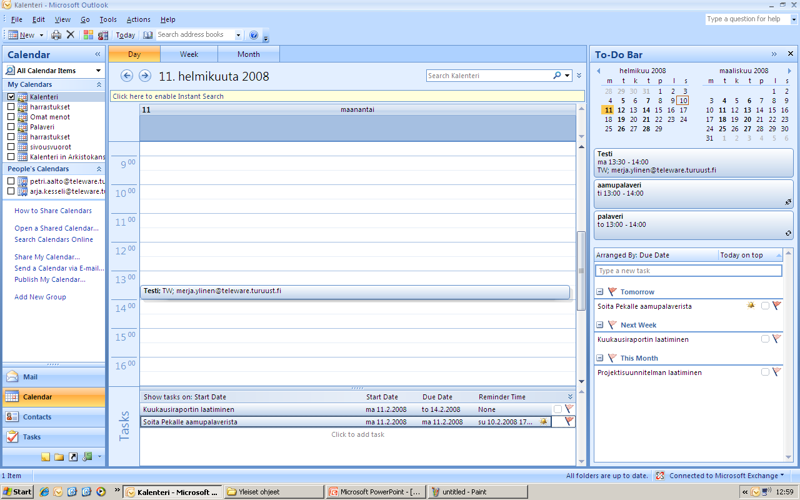Open Microsoft Office Outlook Help icon
Viewport: 800px width, 500px height.
[254, 35]
